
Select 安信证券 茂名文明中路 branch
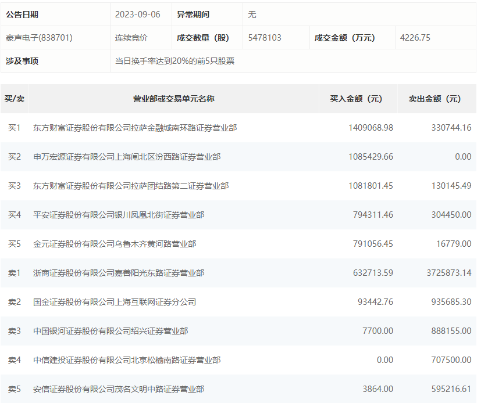(x=119, y=389)
